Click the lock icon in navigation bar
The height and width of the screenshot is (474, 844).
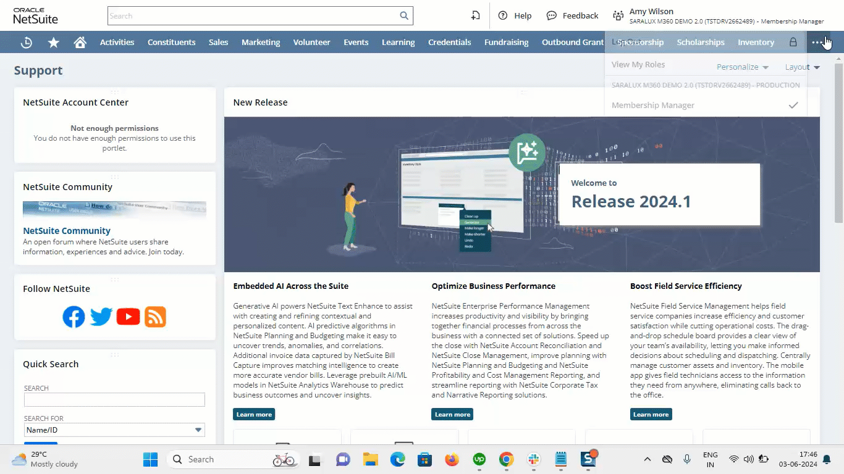point(793,43)
